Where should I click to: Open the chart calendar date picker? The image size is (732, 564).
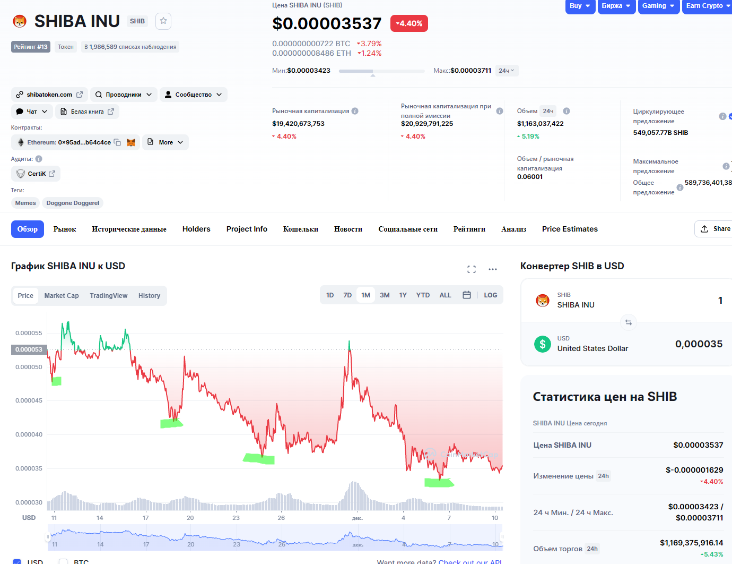click(x=467, y=295)
